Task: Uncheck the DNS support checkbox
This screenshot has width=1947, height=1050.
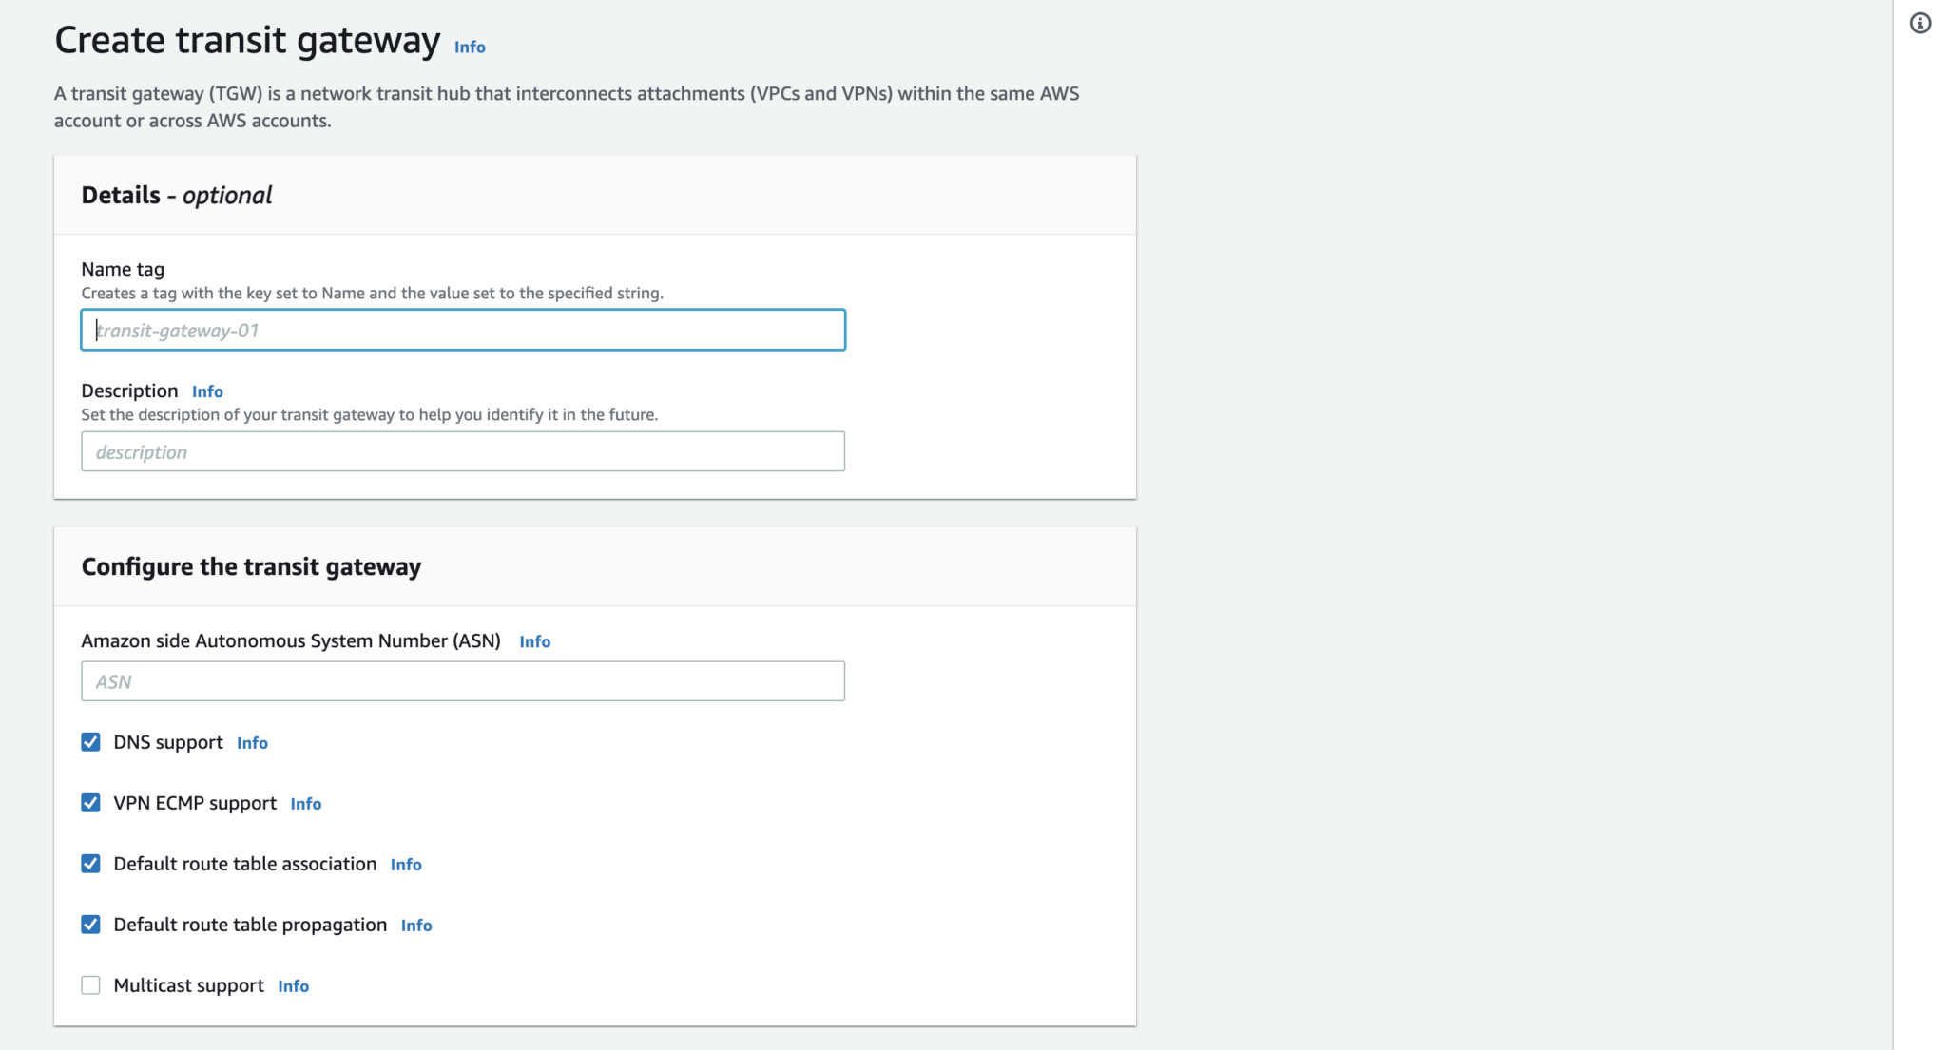Action: 90,741
